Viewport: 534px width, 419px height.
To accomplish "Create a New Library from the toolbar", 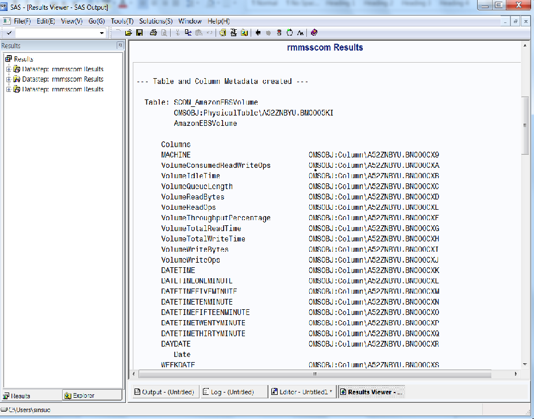I will [222, 32].
